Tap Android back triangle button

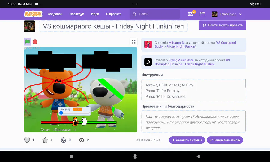click(x=198, y=156)
